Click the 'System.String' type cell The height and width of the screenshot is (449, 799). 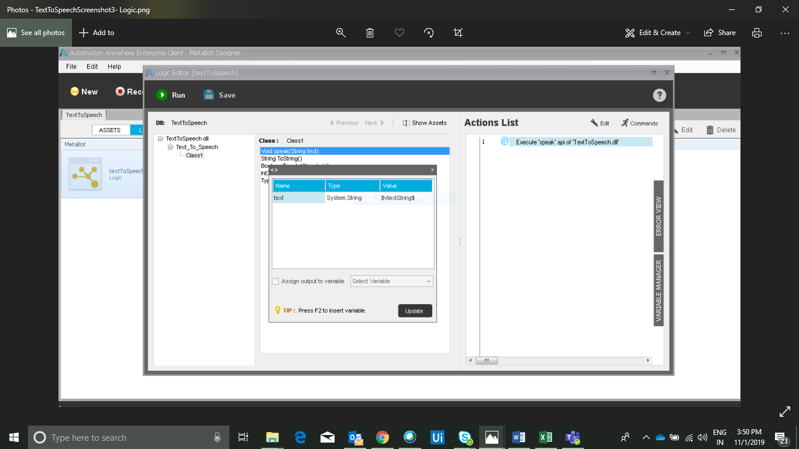352,198
